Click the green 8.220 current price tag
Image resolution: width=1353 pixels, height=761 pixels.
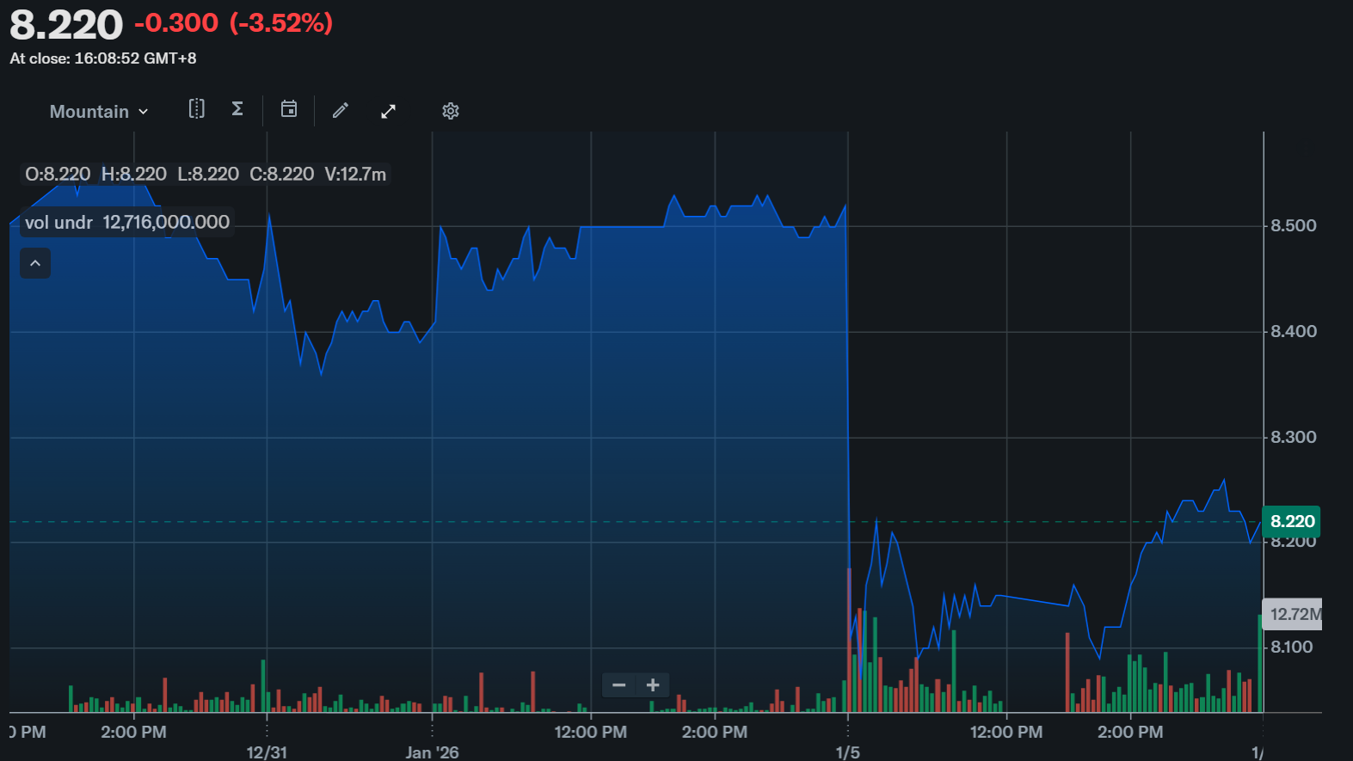coord(1291,521)
